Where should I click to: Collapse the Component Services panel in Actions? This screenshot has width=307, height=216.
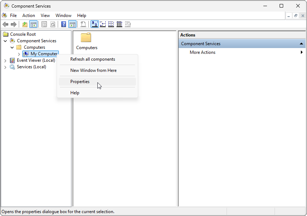coord(301,43)
